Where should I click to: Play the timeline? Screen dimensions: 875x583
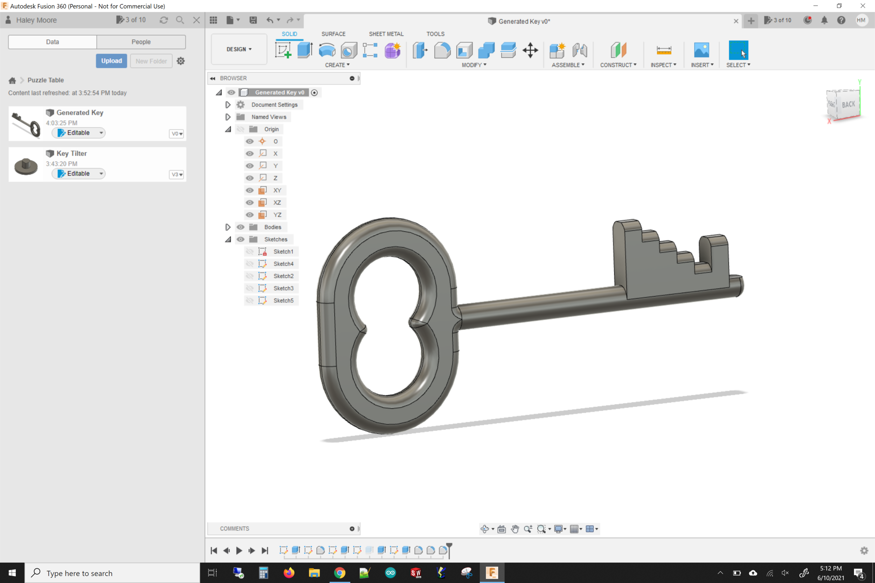click(x=239, y=551)
